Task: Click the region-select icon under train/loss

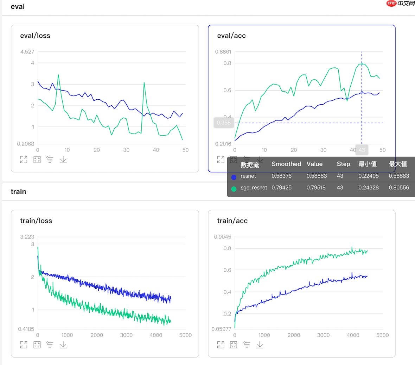Action: click(37, 345)
